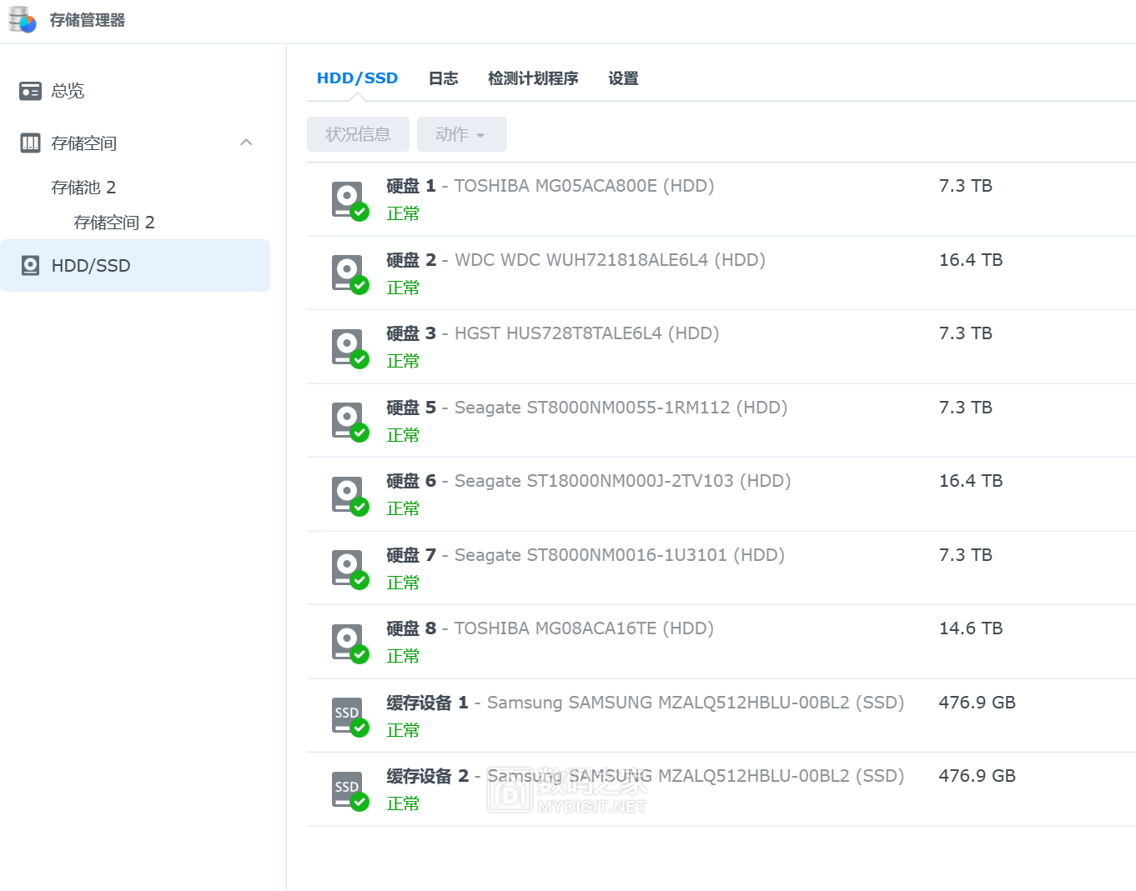Open the 总览 sidebar section icon
The width and height of the screenshot is (1136, 891).
click(x=30, y=91)
